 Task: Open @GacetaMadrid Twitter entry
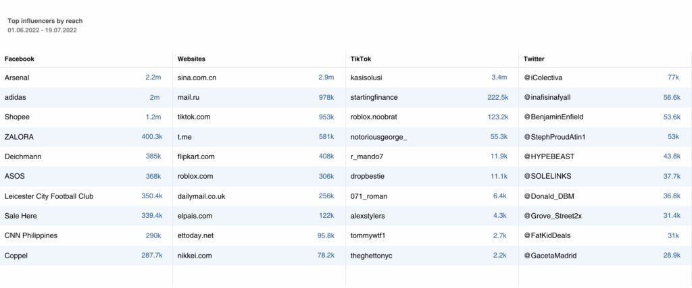tap(550, 256)
